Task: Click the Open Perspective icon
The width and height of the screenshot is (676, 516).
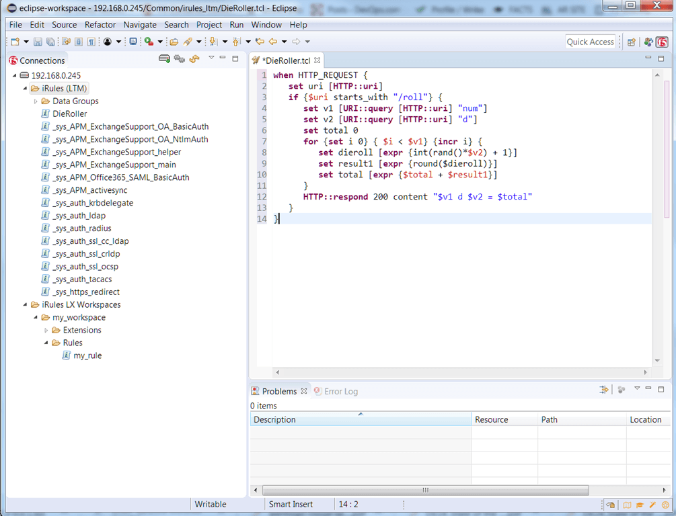Action: pyautogui.click(x=631, y=42)
